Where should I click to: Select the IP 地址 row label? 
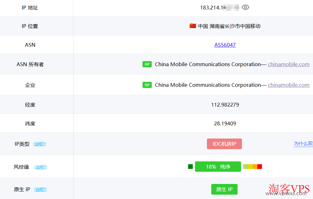tap(30, 8)
